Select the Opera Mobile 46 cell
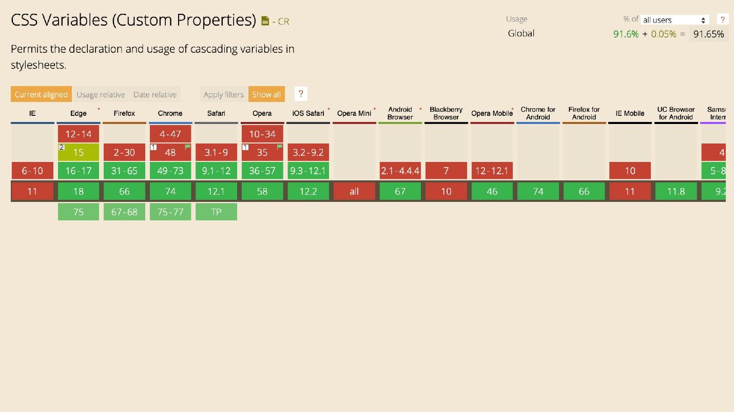Image resolution: width=734 pixels, height=412 pixels. (492, 191)
